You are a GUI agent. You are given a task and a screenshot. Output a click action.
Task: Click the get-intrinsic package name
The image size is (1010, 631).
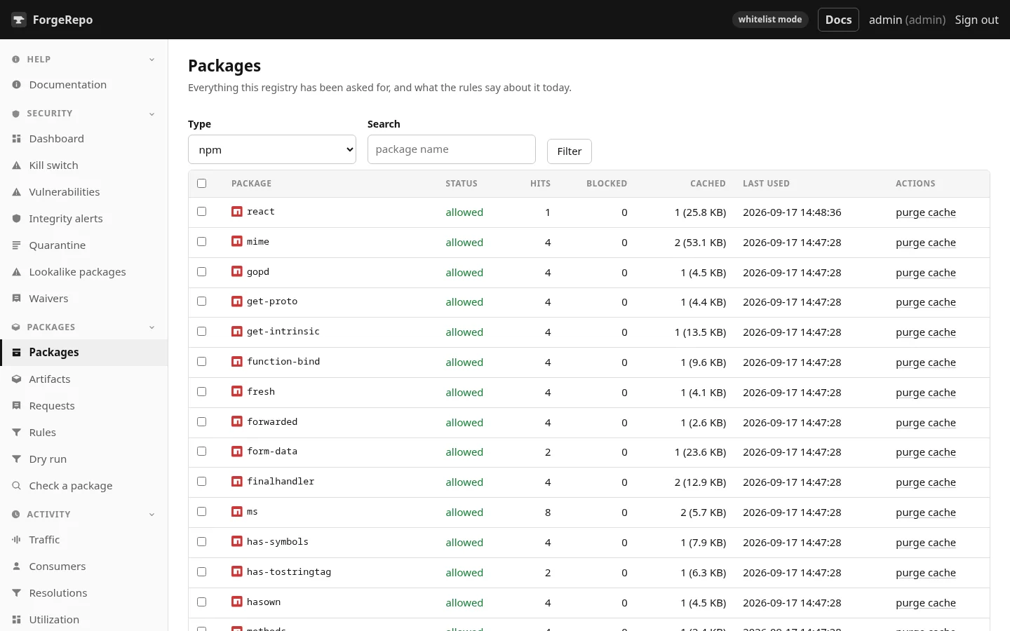(x=283, y=332)
